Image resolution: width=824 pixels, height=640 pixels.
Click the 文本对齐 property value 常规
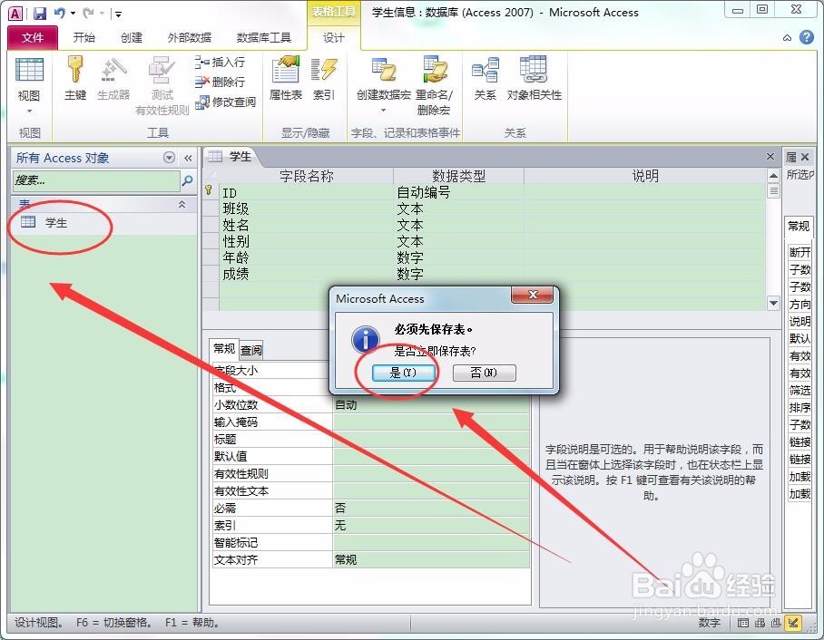pos(431,559)
